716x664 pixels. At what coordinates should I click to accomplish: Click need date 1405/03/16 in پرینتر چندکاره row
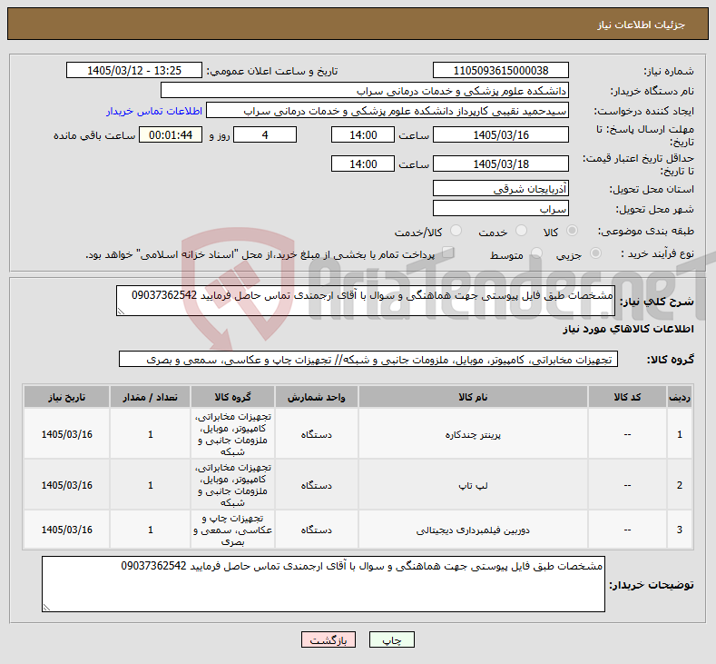[x=66, y=434]
